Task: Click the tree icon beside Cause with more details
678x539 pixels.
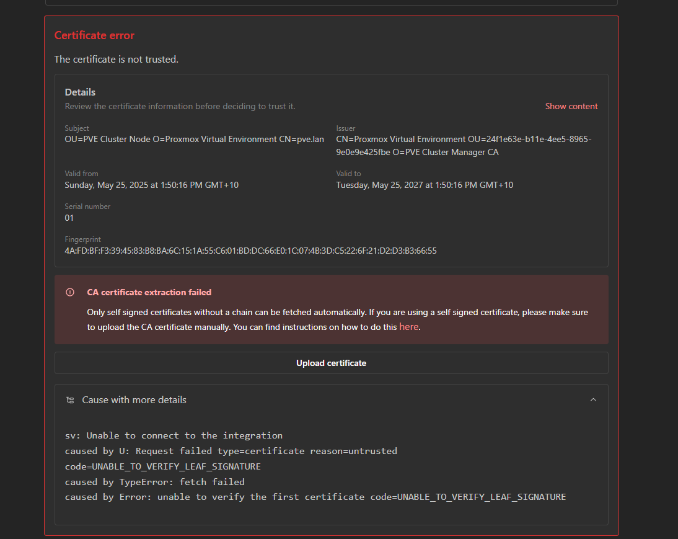Action: click(x=70, y=399)
